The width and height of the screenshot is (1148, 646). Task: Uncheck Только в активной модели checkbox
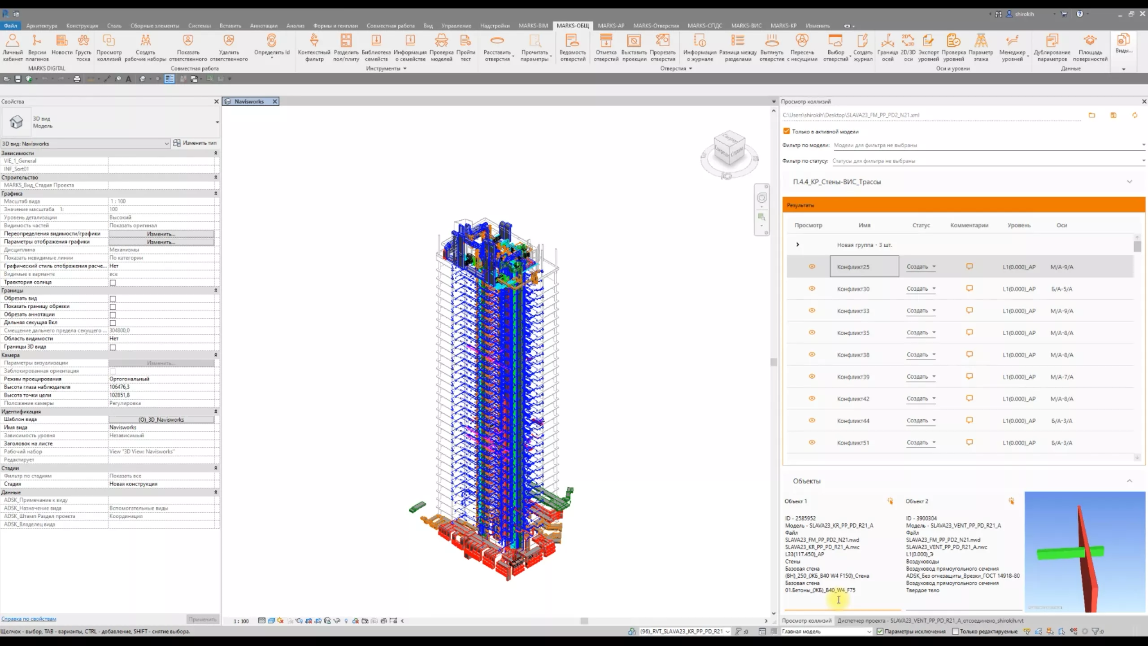point(786,131)
